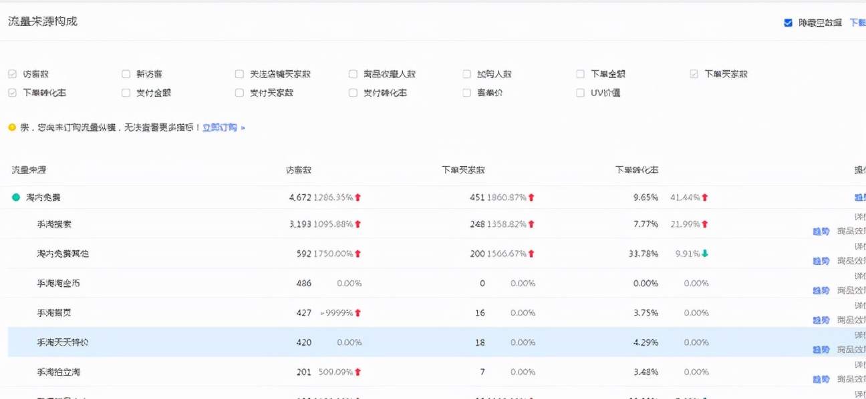Sort by 下单转化率 column header
Viewport: 866px width, 399px height.
636,170
